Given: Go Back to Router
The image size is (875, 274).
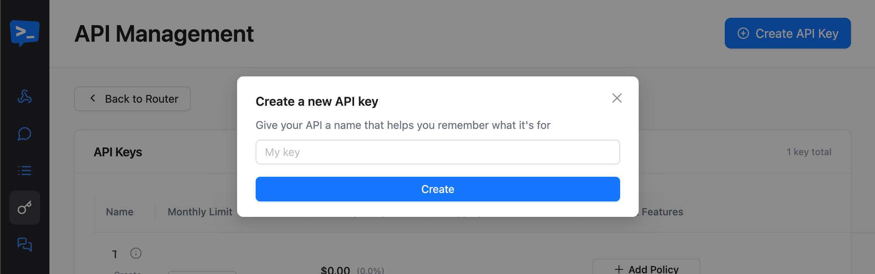Looking at the screenshot, I should [132, 98].
